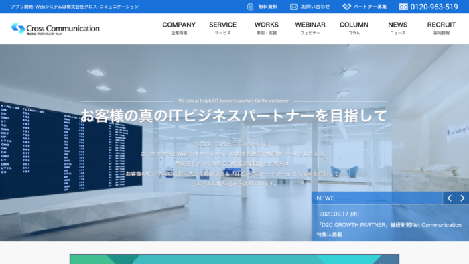Viewport: 469px width, 264px height.
Task: Click the handshake partner recruitment icon
Action: point(346,7)
